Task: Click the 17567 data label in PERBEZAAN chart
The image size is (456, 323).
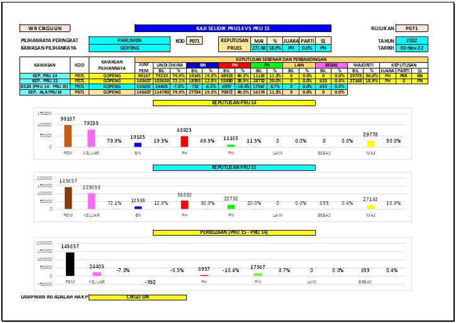Action: [258, 267]
